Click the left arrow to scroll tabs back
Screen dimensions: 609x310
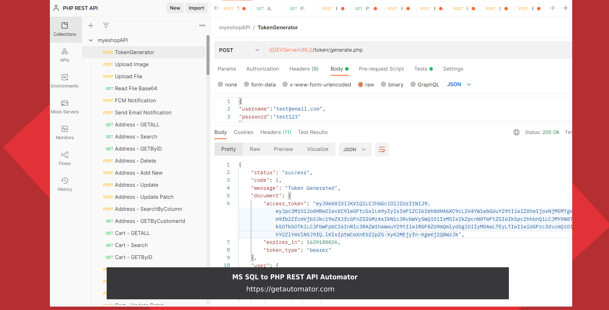216,8
